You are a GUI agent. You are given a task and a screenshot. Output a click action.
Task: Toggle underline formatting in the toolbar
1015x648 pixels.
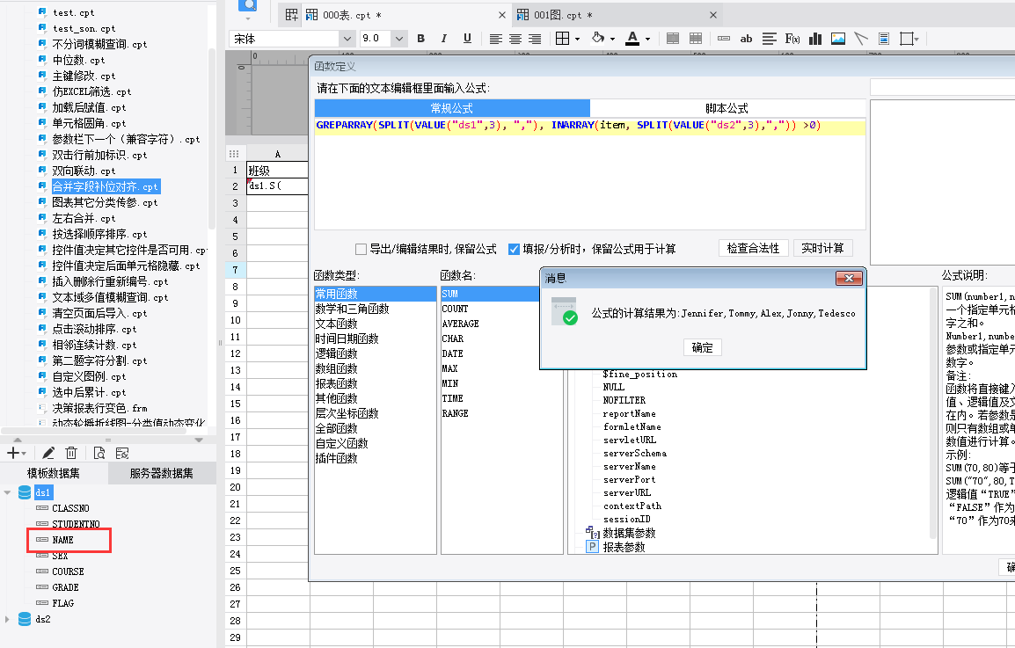point(467,39)
